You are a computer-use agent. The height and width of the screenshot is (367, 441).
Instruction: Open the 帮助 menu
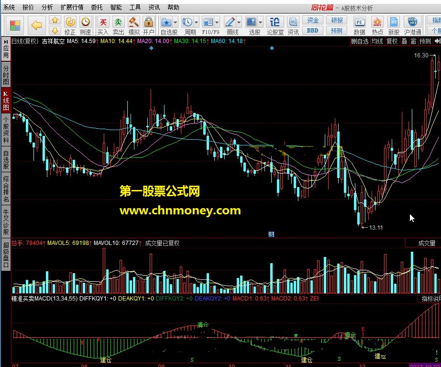(173, 7)
